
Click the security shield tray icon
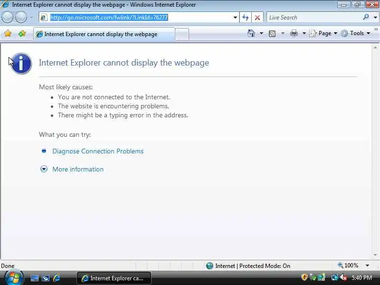[304, 277]
